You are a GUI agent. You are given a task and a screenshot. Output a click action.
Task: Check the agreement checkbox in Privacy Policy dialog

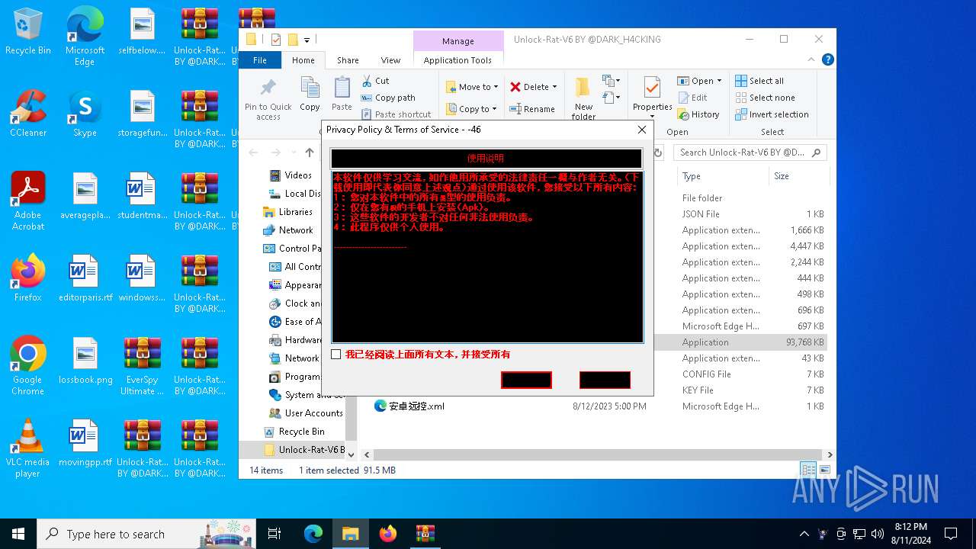336,355
